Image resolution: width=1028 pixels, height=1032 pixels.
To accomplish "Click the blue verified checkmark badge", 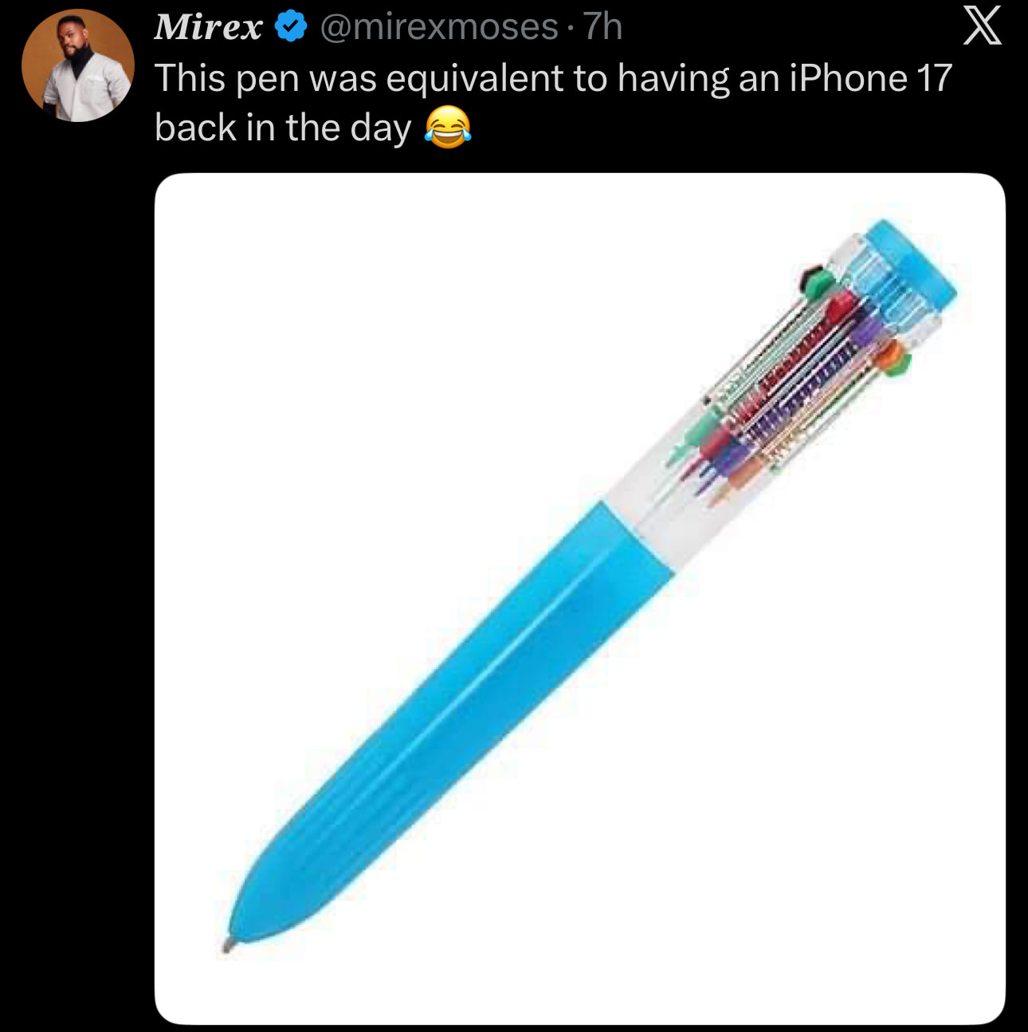I will tap(291, 27).
